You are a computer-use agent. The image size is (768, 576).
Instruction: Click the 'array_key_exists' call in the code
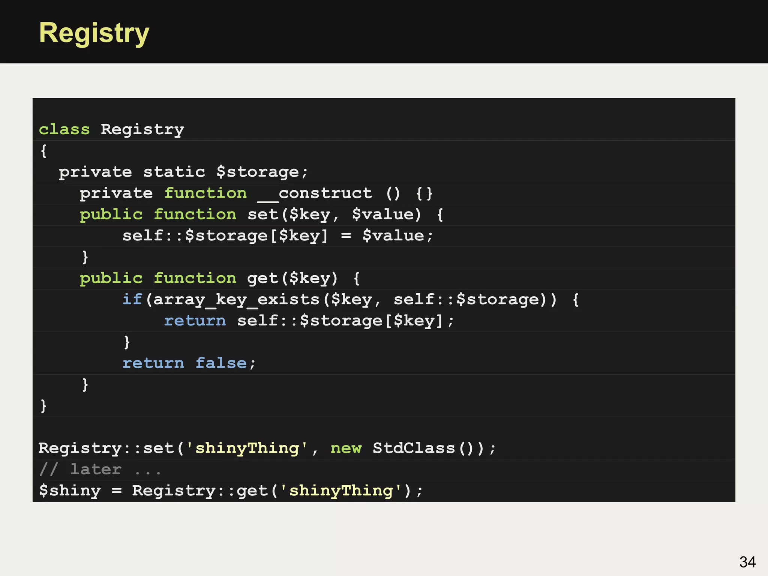point(236,300)
